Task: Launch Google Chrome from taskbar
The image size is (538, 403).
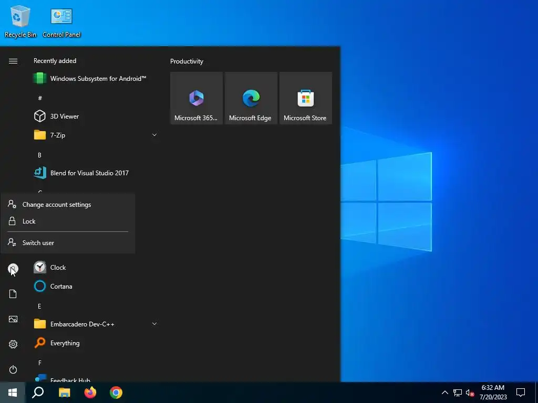Action: coord(116,393)
